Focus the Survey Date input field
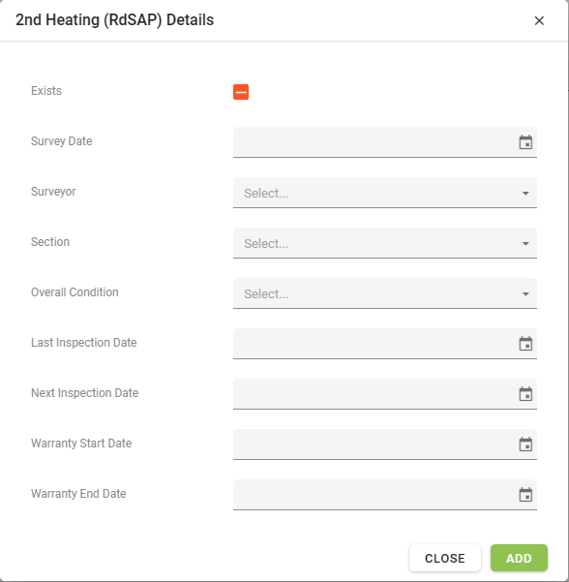The image size is (569, 582). 384,142
